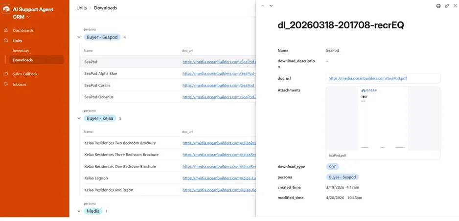Click the SeaPod.pdf attachment filename
Viewport: 459px width, 221px height.
337,155
